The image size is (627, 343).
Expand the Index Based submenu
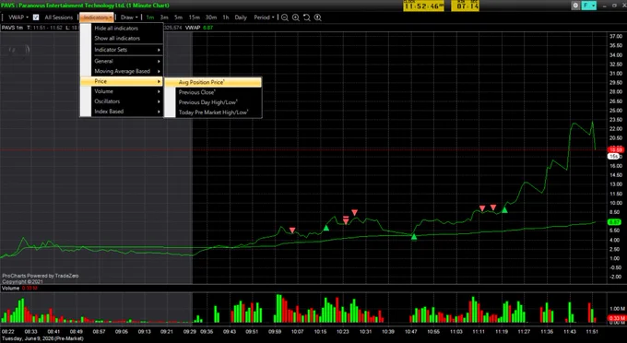click(x=122, y=112)
